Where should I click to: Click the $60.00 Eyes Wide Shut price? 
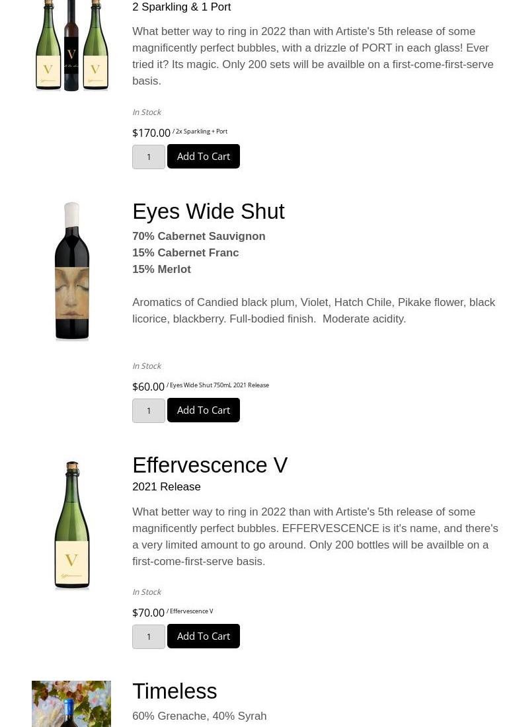point(148,387)
